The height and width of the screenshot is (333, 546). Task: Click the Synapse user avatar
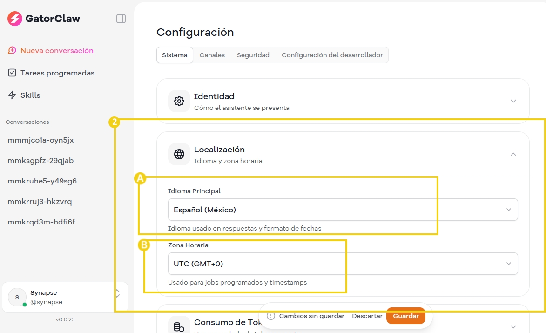point(18,297)
